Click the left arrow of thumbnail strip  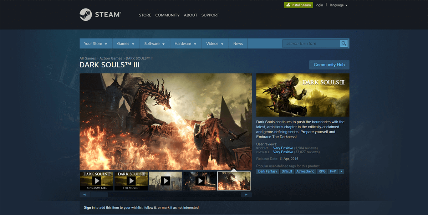pyautogui.click(x=84, y=195)
